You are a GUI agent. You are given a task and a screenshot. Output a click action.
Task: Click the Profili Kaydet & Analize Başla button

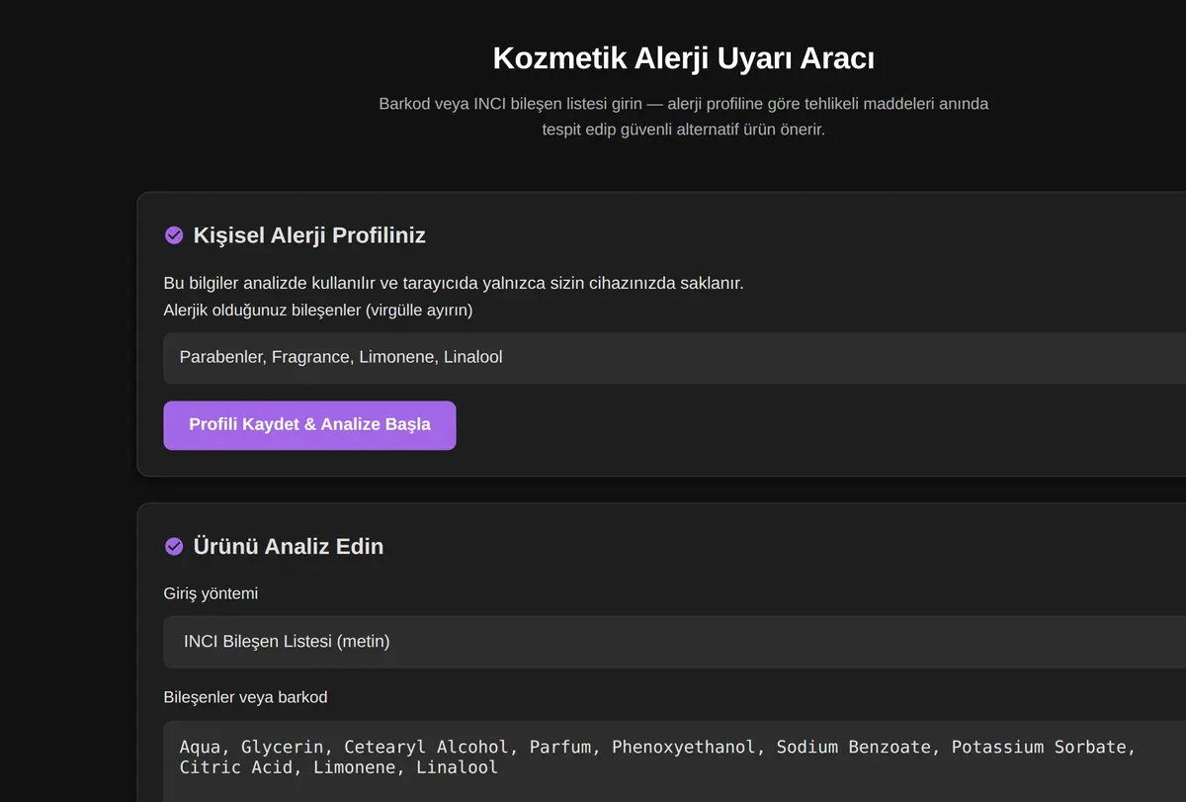click(x=309, y=425)
